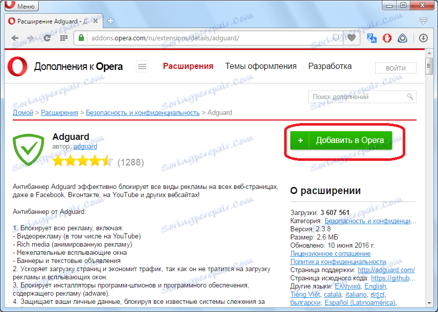Image resolution: width=438 pixels, height=312 pixels.
Task: Open the Категория Безопасность и конфиденци… link
Action: point(371,221)
